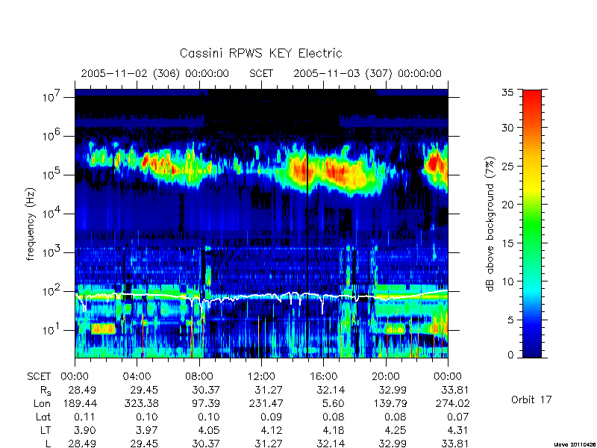Viewport: 597px width, 448px height.
Task: Click the LT row header
Action: click(x=46, y=431)
